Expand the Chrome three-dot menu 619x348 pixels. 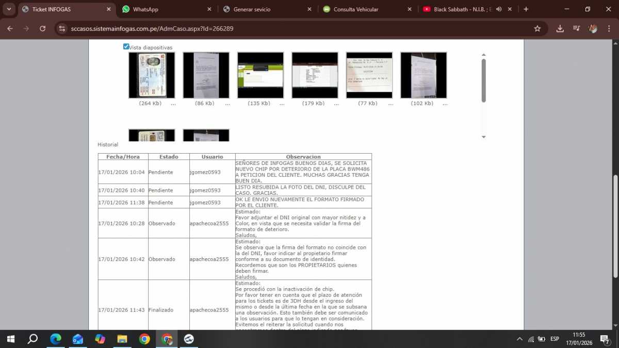(x=609, y=29)
